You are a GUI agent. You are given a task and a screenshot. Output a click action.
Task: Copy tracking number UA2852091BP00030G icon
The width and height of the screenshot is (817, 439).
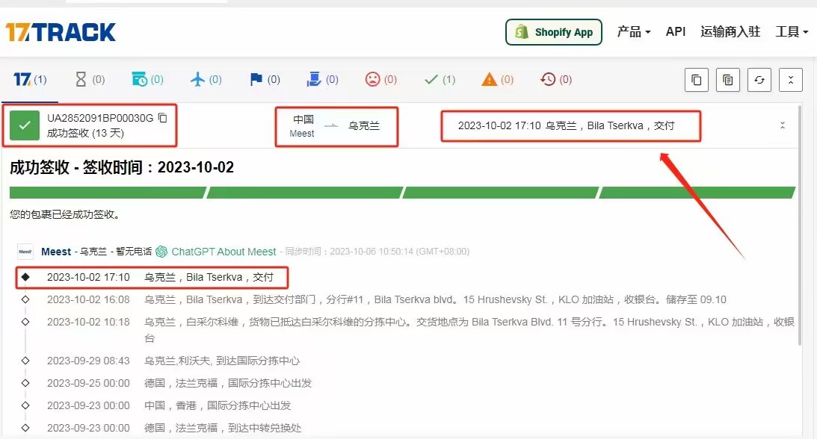click(x=162, y=118)
